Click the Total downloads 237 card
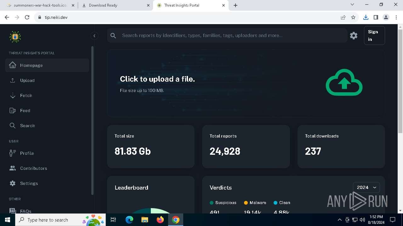 click(x=341, y=147)
